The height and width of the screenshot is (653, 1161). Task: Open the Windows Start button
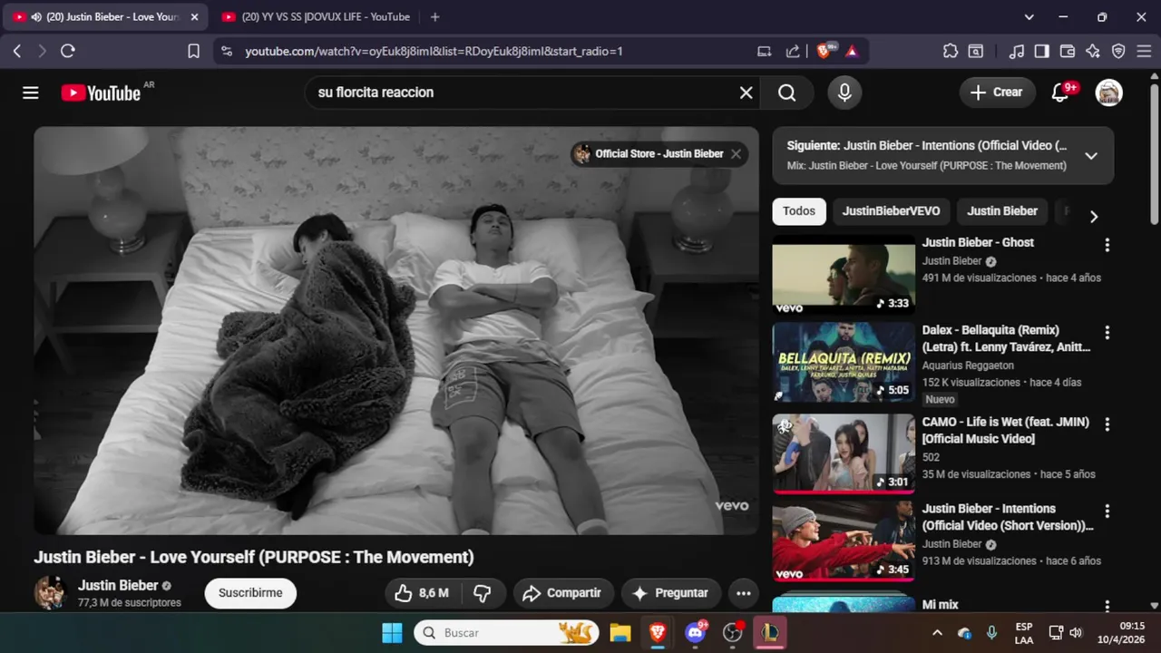pos(392,632)
